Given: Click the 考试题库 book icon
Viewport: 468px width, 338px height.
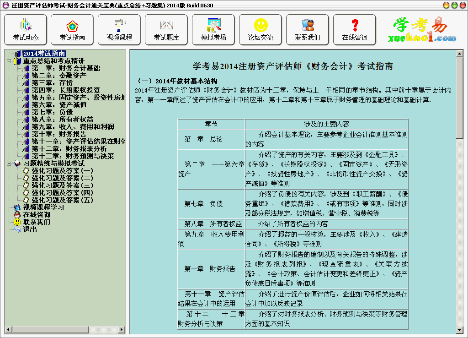Looking at the screenshot, I should [166, 30].
